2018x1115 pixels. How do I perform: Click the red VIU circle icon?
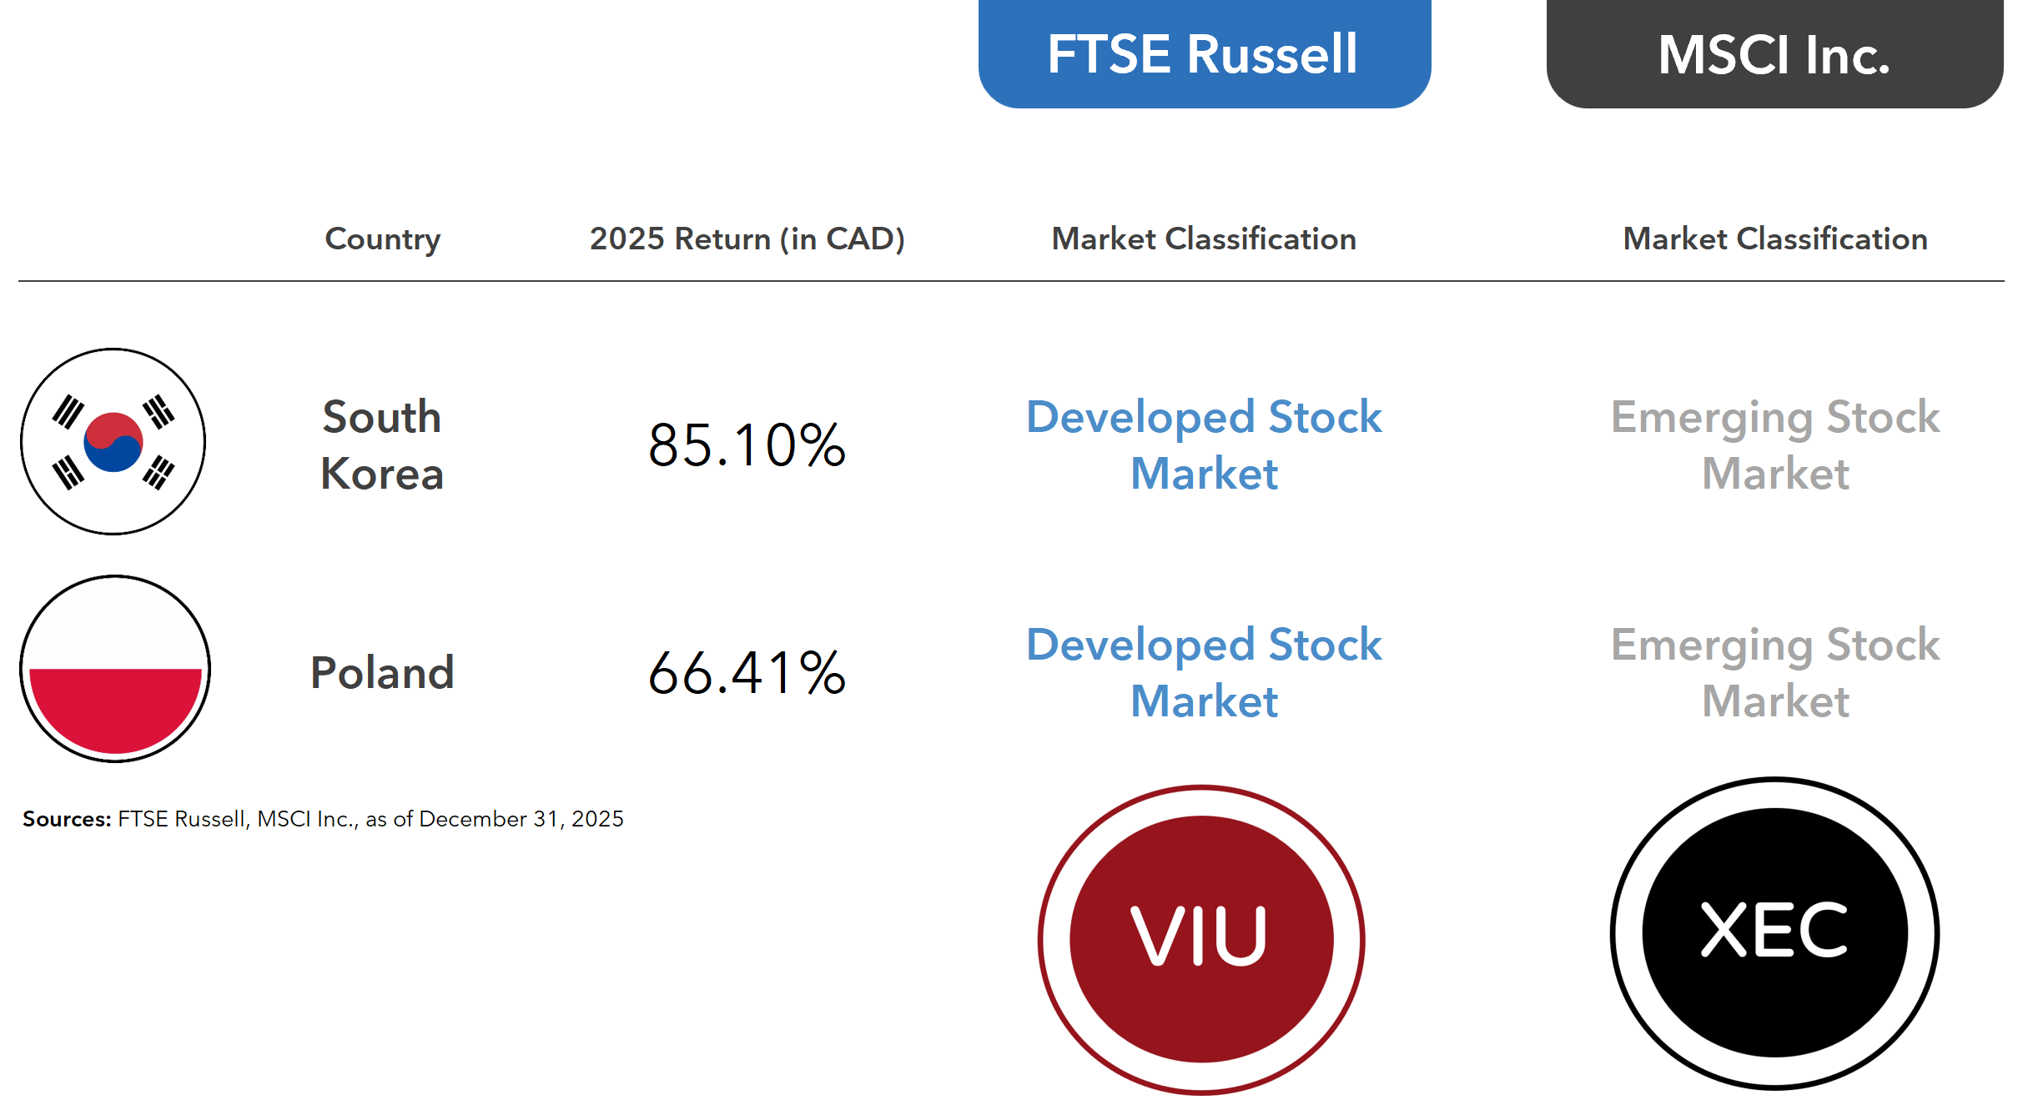coord(1201,939)
